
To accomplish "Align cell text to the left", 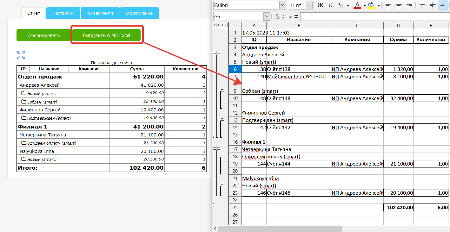I will coord(388,5).
